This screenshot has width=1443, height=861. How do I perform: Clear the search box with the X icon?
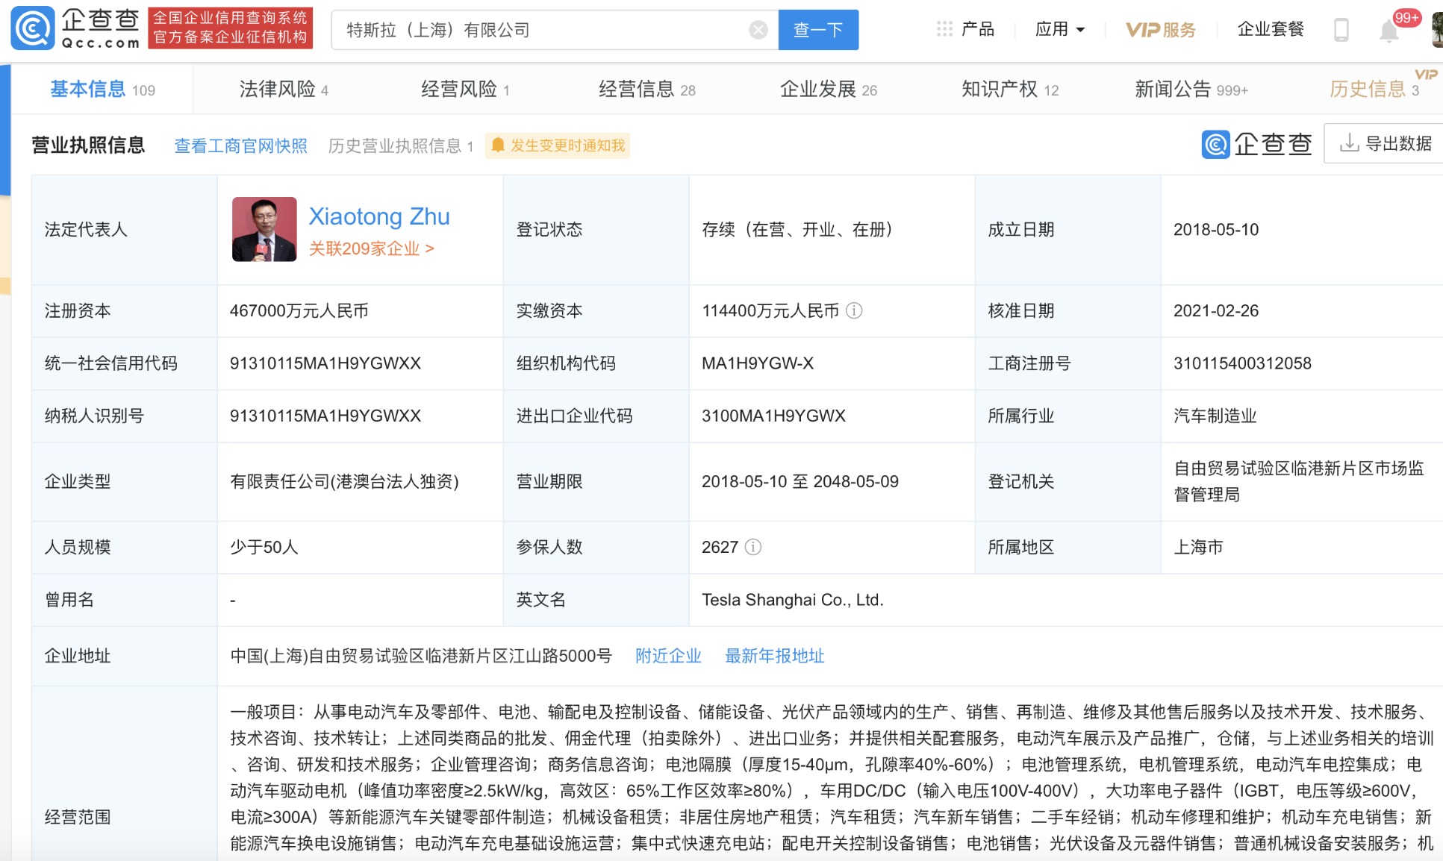click(758, 30)
